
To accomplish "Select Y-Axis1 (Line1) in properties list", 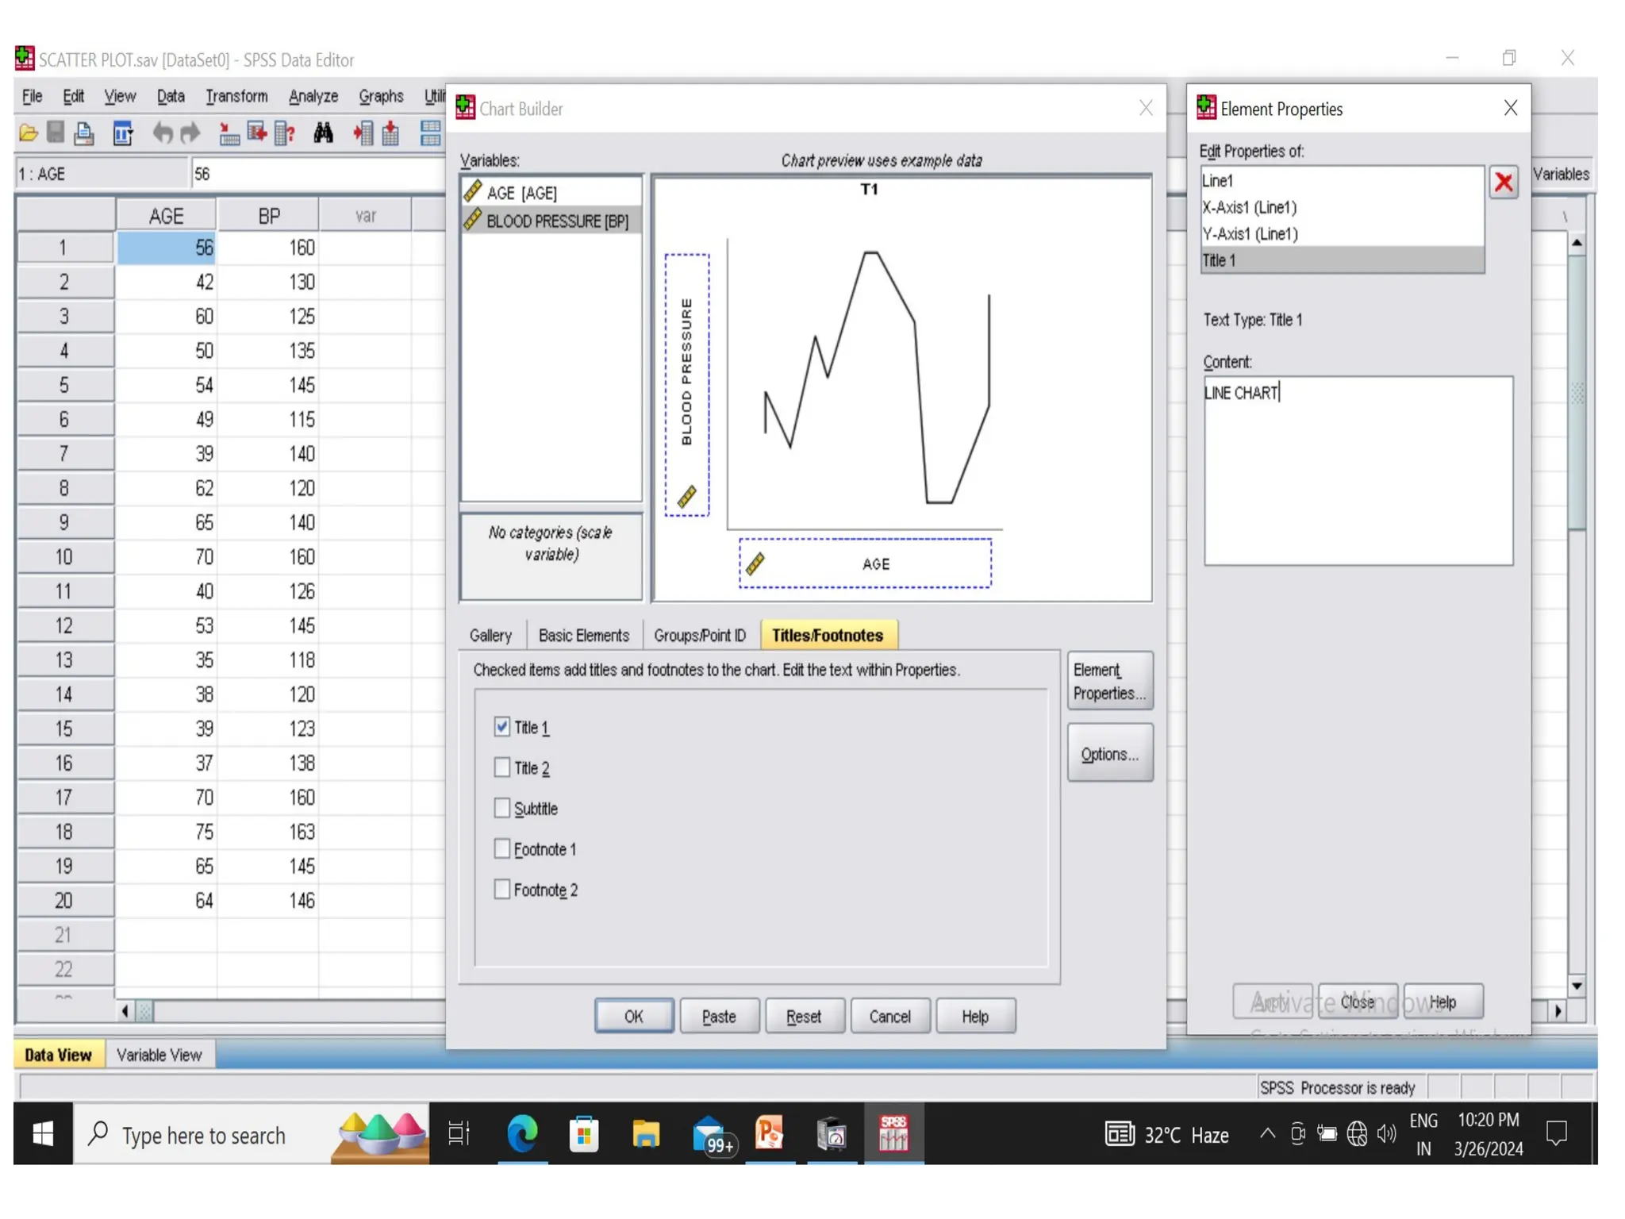I will [x=1250, y=234].
